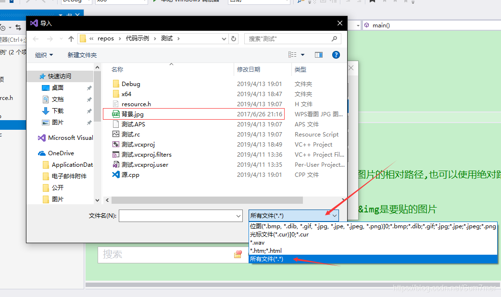Screen dimensions: 501x297
Task: Open view options dropdown arrow
Action: (x=302, y=55)
